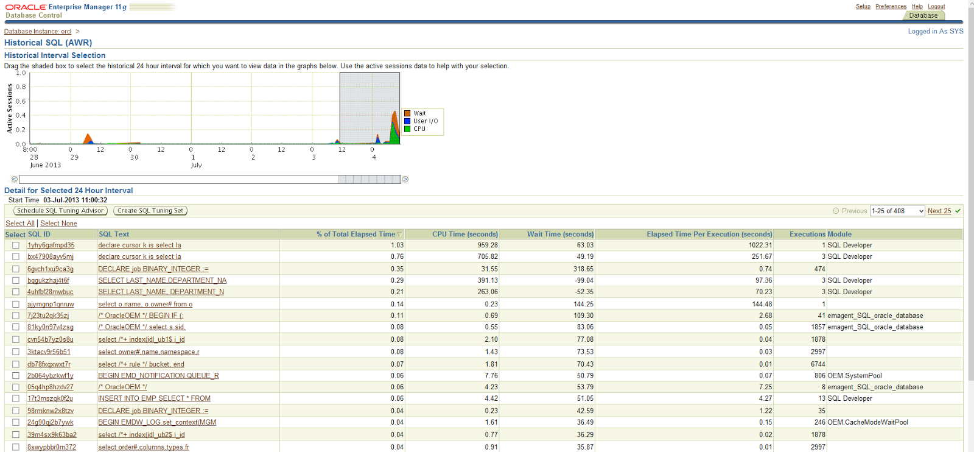Screen dimensions: 974x452
Task: Open SQL ID 8swypbbr0m372
Action: 52,447
